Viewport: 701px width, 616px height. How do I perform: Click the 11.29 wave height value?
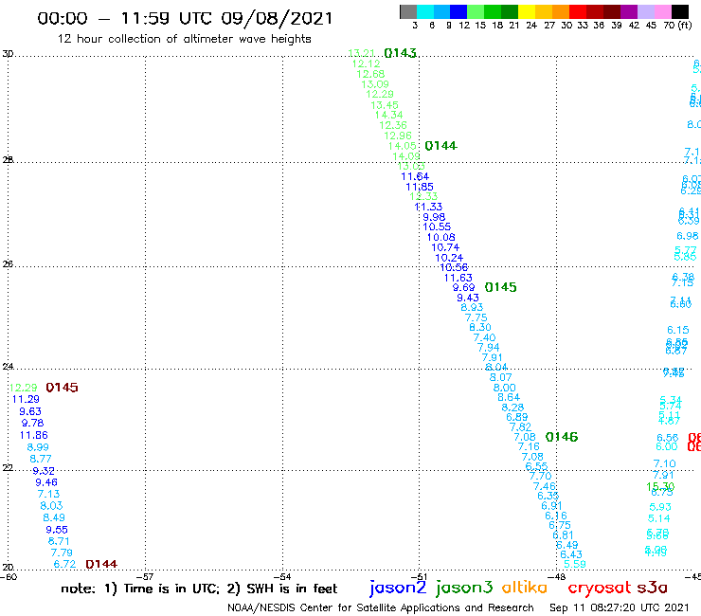click(26, 399)
